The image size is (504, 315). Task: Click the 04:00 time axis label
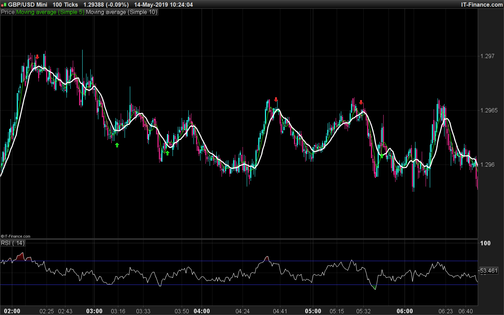(202, 311)
